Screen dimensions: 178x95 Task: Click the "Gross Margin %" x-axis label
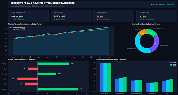pyautogui.click(x=105, y=93)
